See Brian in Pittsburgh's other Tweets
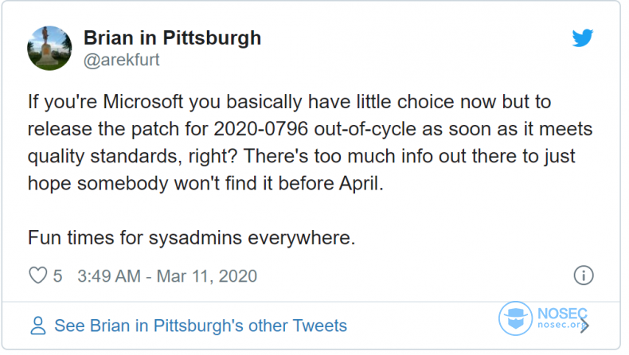The width and height of the screenshot is (629, 355). pyautogui.click(x=201, y=326)
